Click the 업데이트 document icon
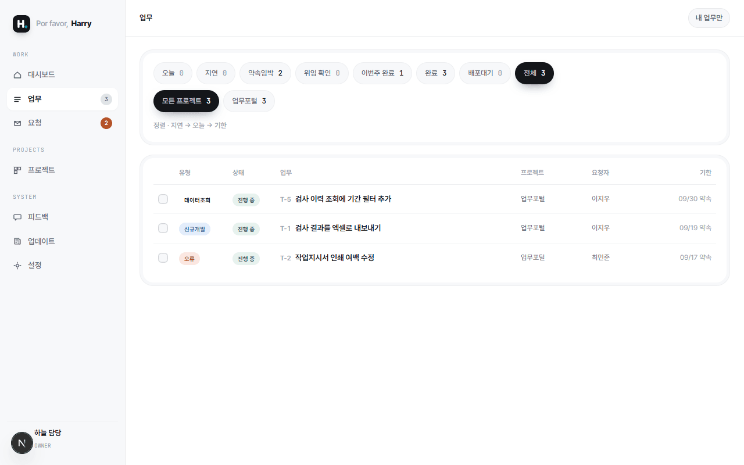The width and height of the screenshot is (744, 465). 17,241
